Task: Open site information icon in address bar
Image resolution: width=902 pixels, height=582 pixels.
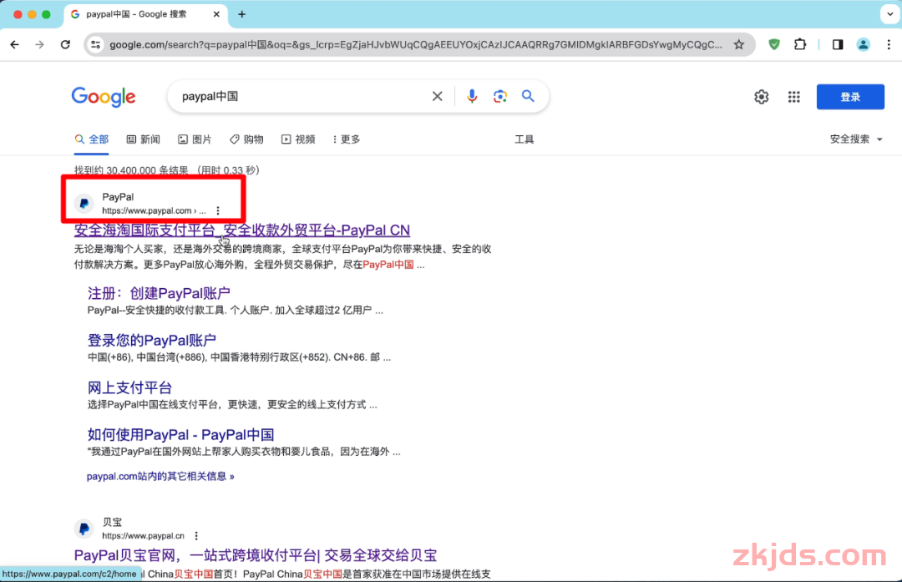Action: coord(96,44)
